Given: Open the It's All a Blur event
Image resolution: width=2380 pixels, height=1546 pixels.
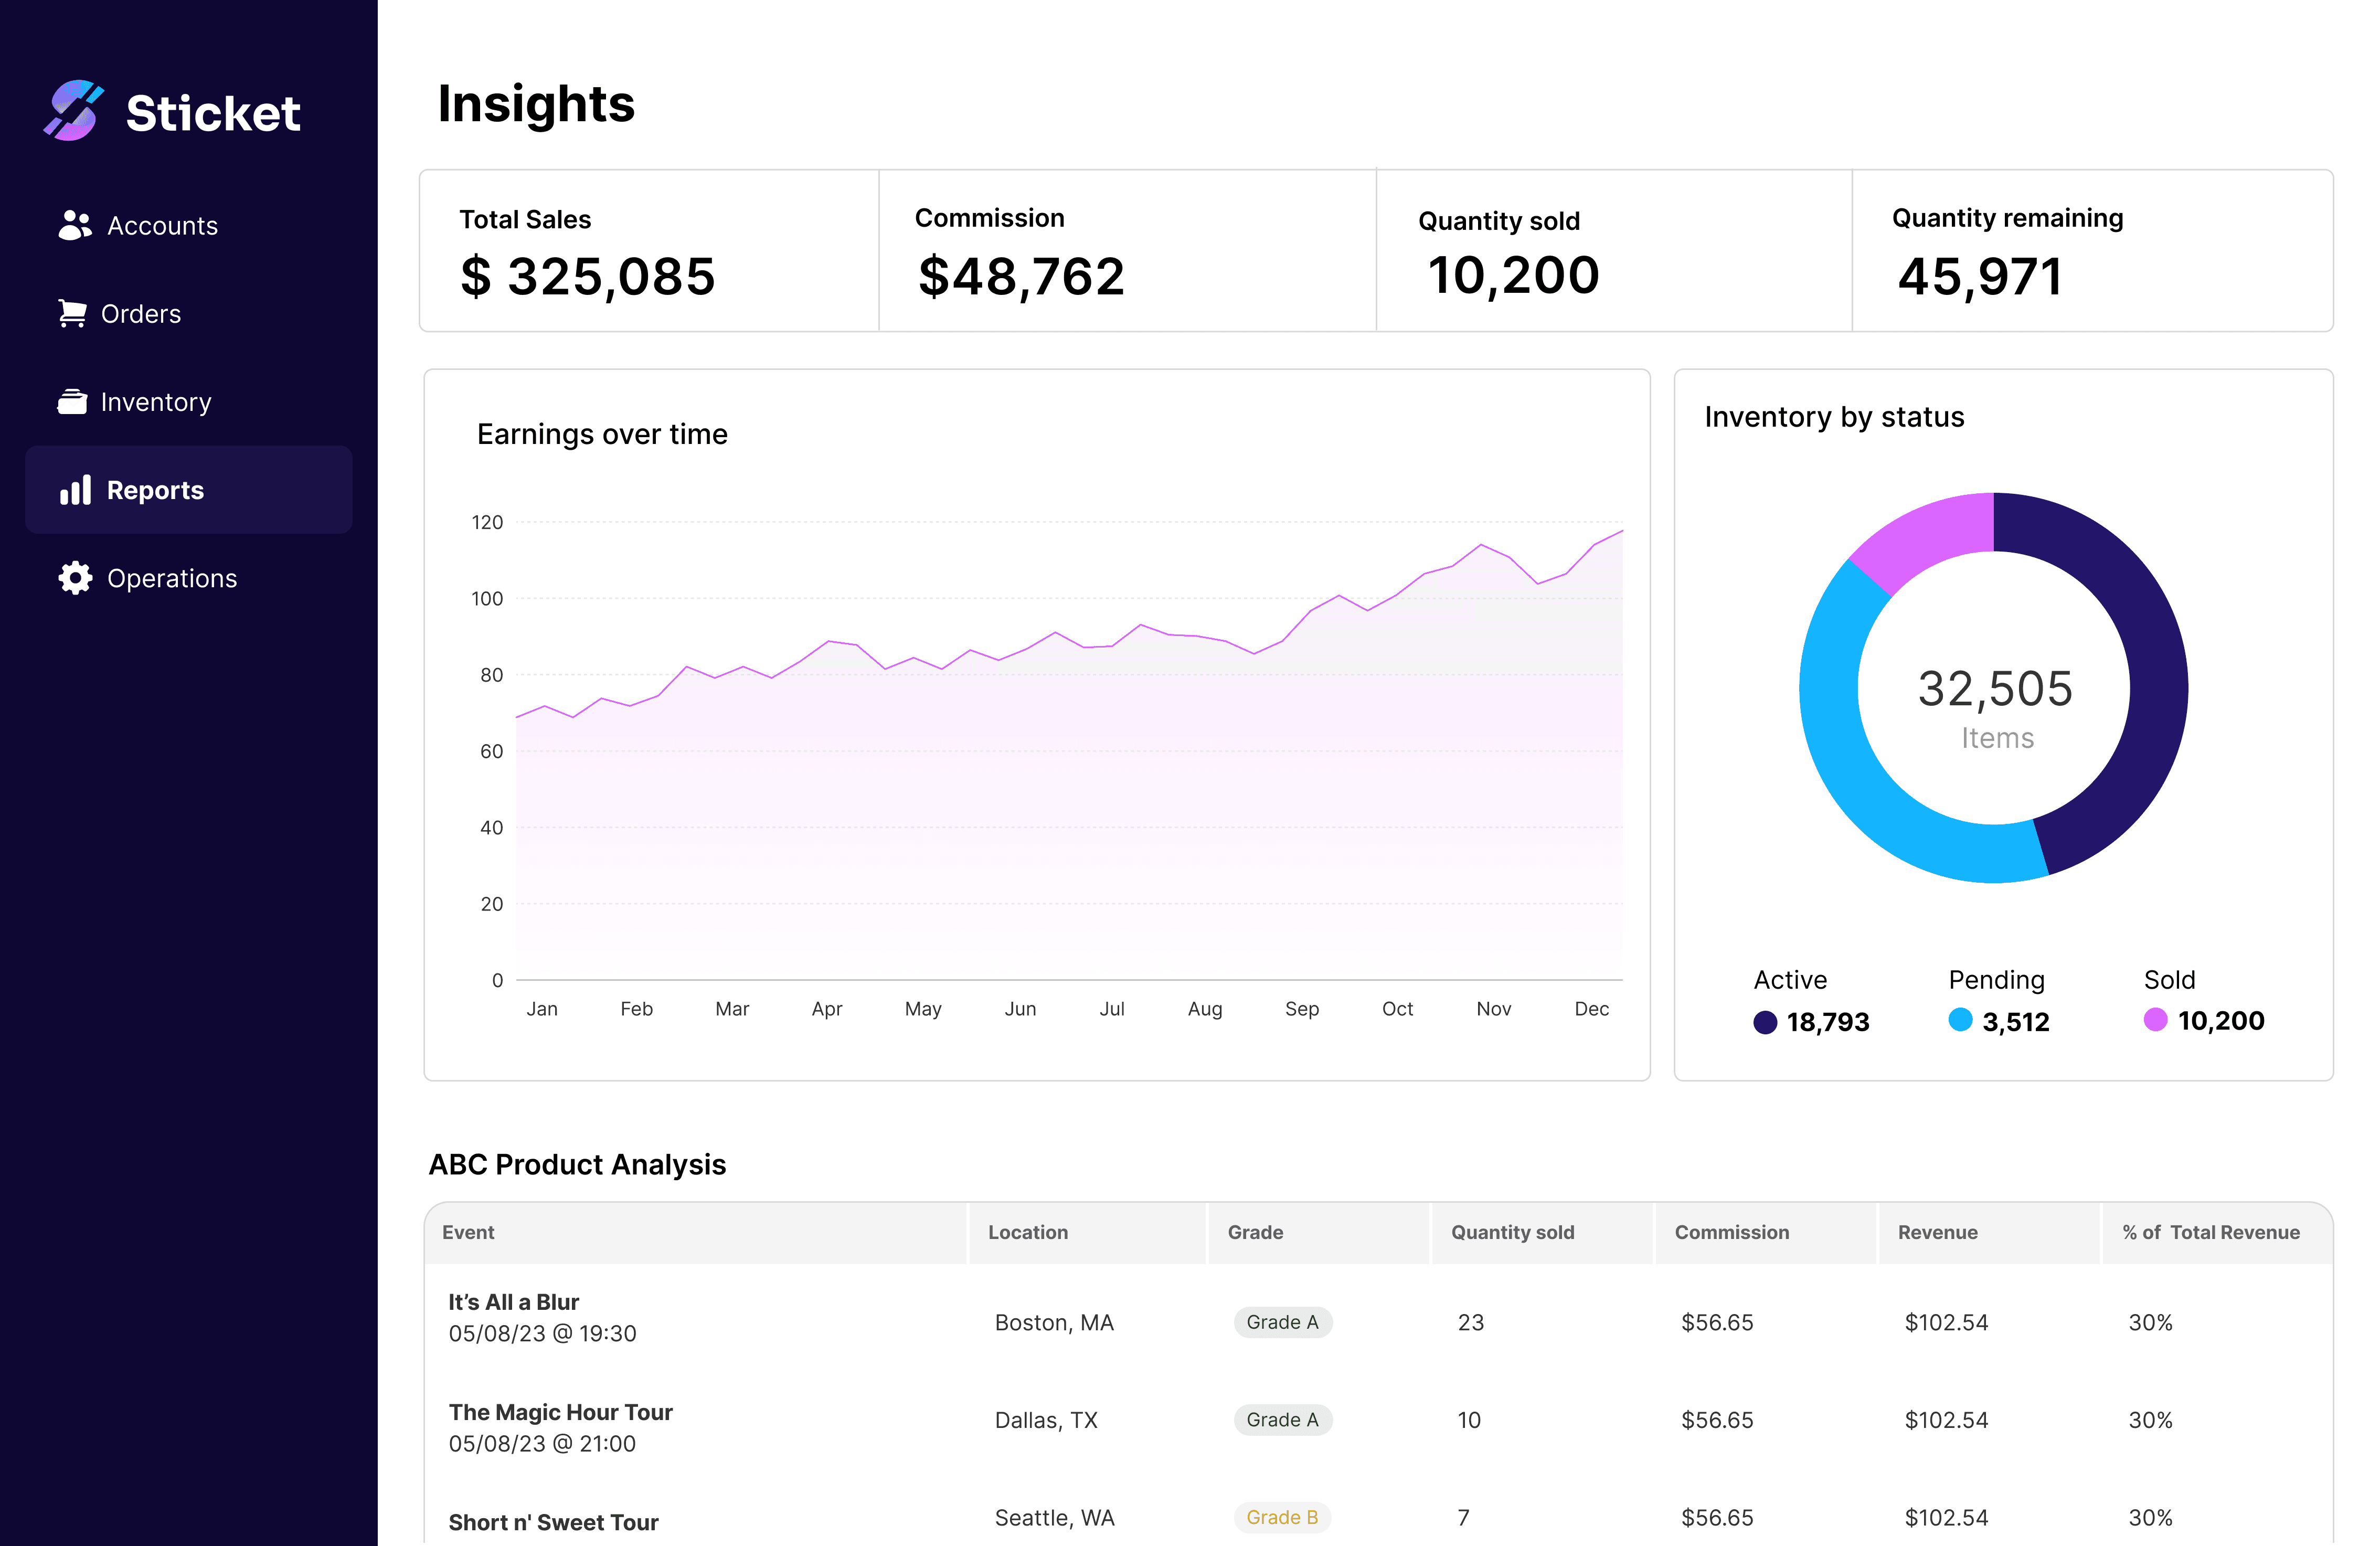Looking at the screenshot, I should click(513, 1302).
